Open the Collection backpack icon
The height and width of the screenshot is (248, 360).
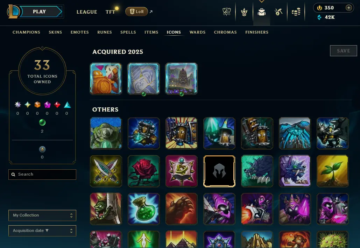tap(261, 12)
